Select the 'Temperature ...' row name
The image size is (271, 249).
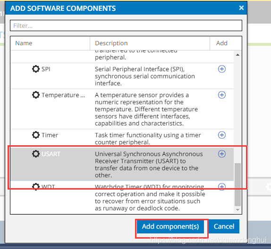pos(63,95)
